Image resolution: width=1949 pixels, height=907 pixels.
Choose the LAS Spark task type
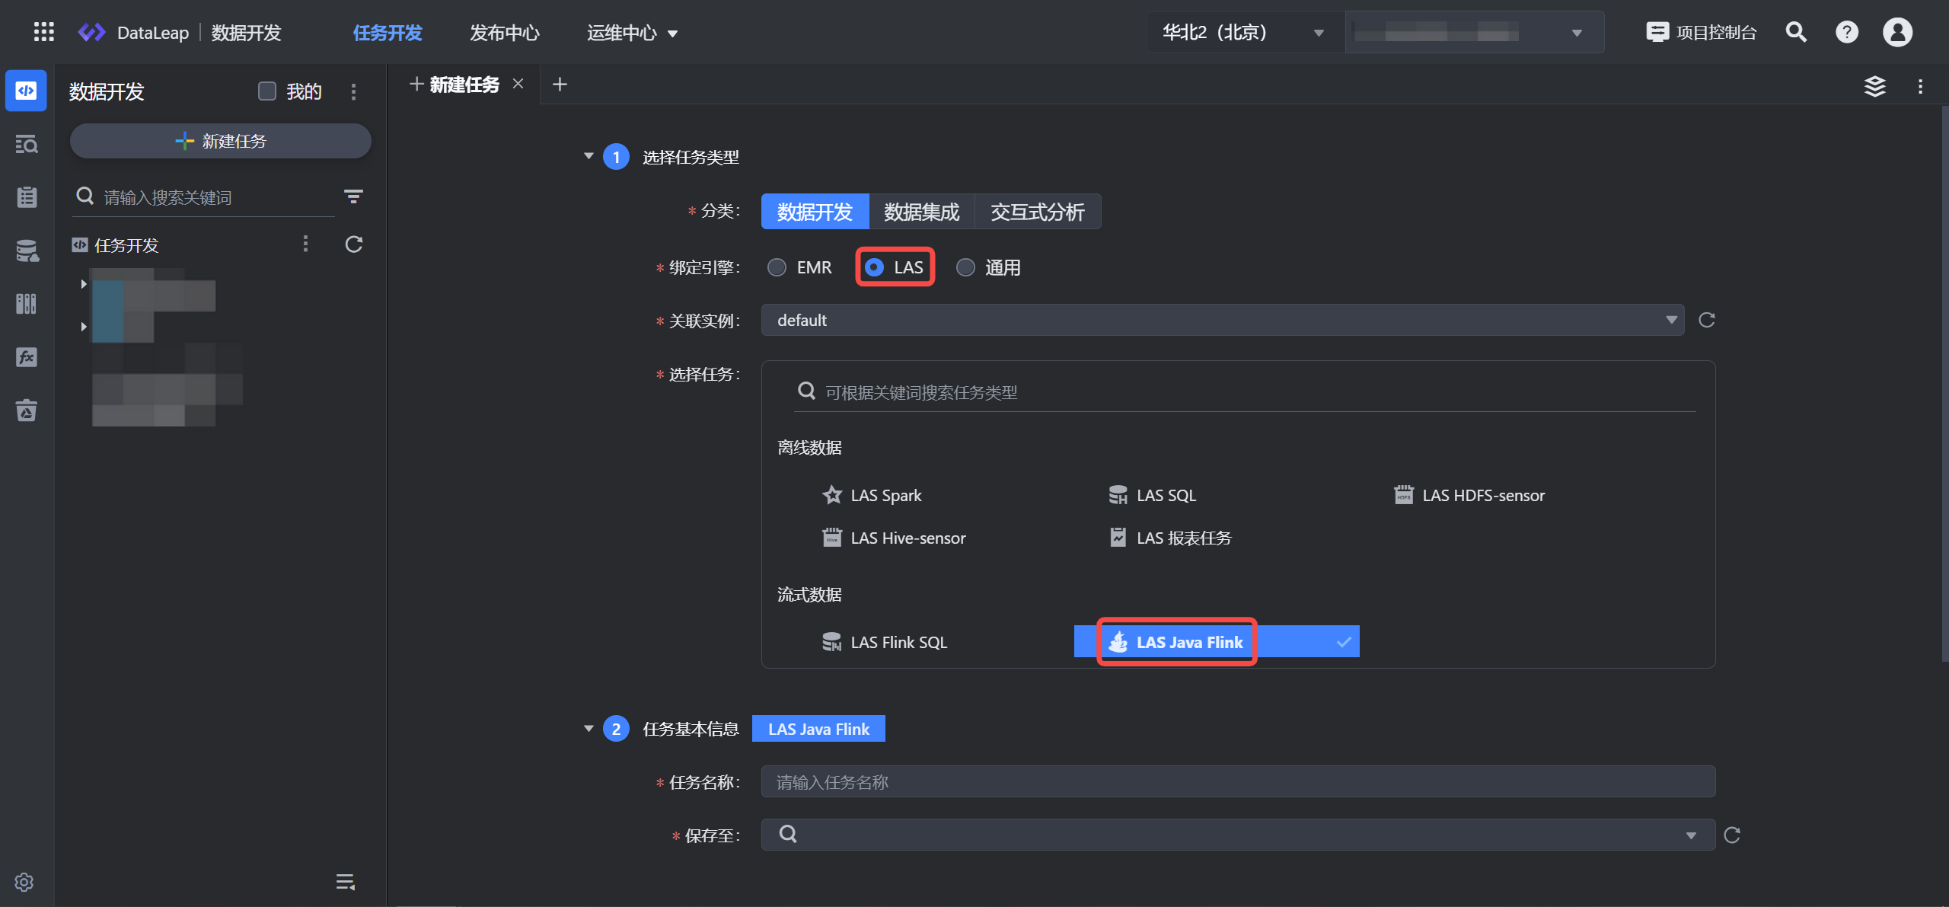pos(872,495)
